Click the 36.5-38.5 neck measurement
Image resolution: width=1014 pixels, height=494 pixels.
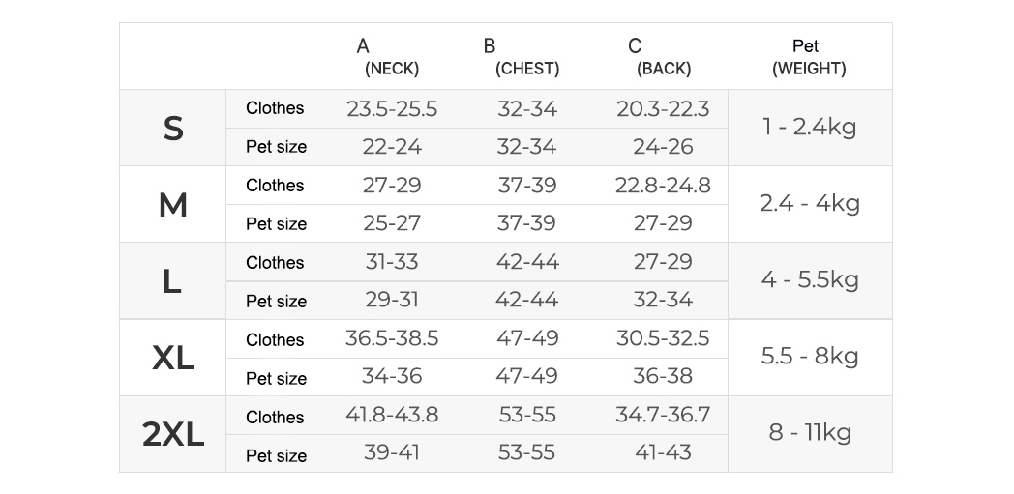392,338
